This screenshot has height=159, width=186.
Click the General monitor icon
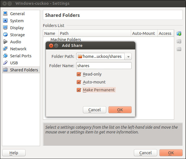click(5, 13)
